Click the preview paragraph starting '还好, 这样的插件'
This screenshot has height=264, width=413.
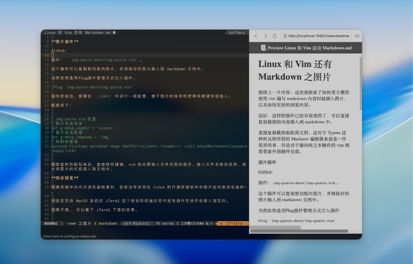pyautogui.click(x=303, y=119)
